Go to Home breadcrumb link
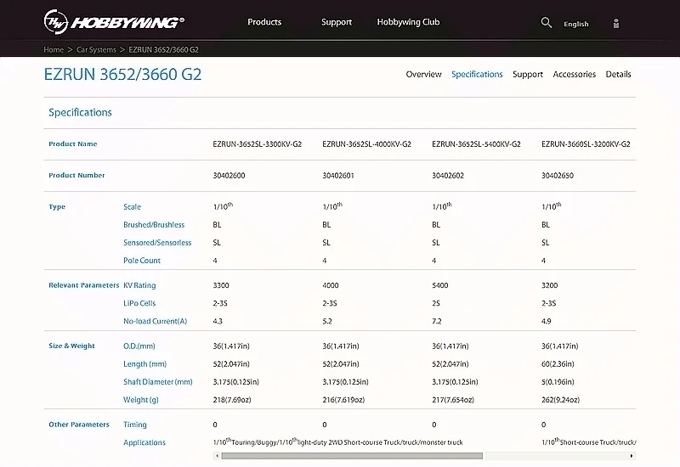 click(54, 49)
